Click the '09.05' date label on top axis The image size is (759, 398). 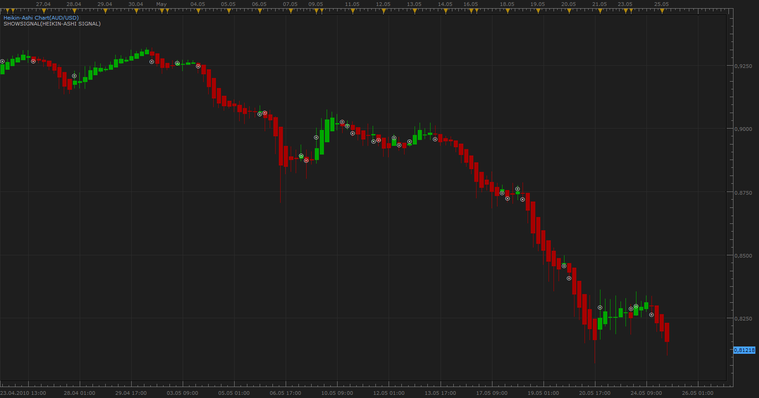click(316, 4)
